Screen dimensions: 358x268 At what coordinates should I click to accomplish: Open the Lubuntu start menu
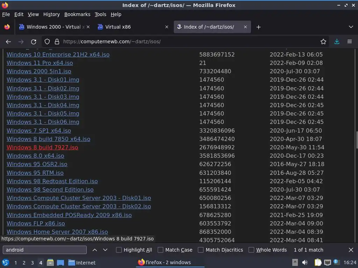6,262
